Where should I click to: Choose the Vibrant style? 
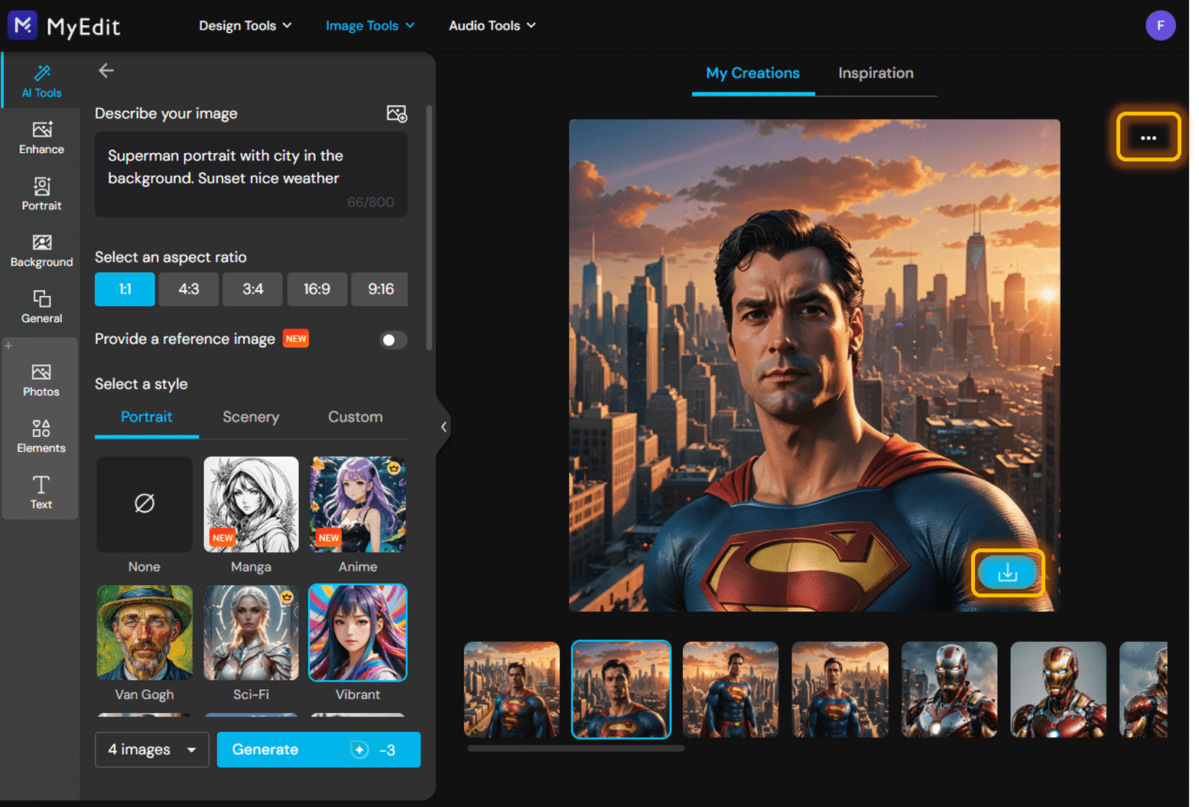(358, 633)
